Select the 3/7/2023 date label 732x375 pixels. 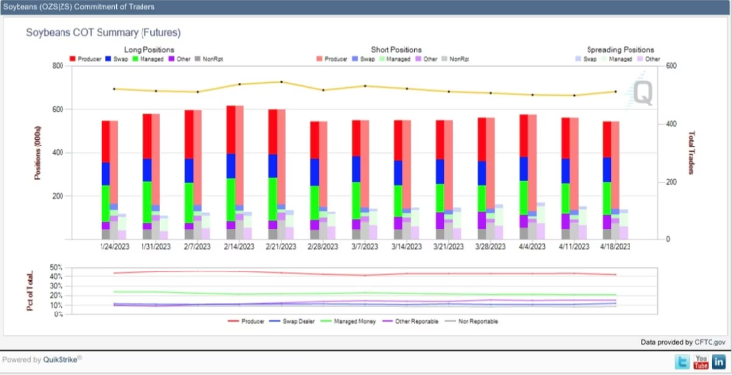365,247
